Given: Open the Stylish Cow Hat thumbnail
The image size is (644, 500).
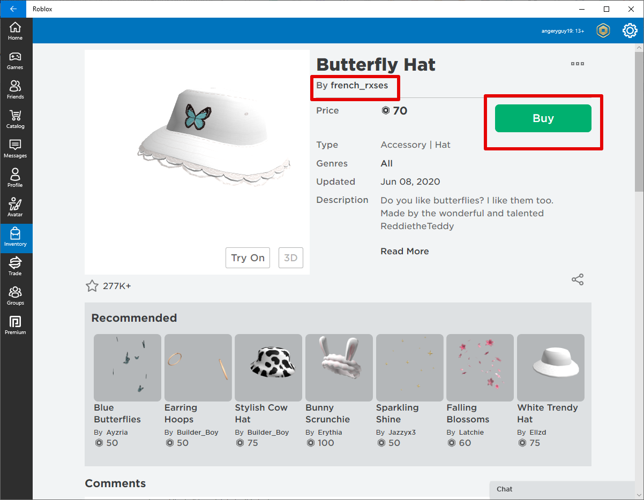Looking at the screenshot, I should pos(268,368).
